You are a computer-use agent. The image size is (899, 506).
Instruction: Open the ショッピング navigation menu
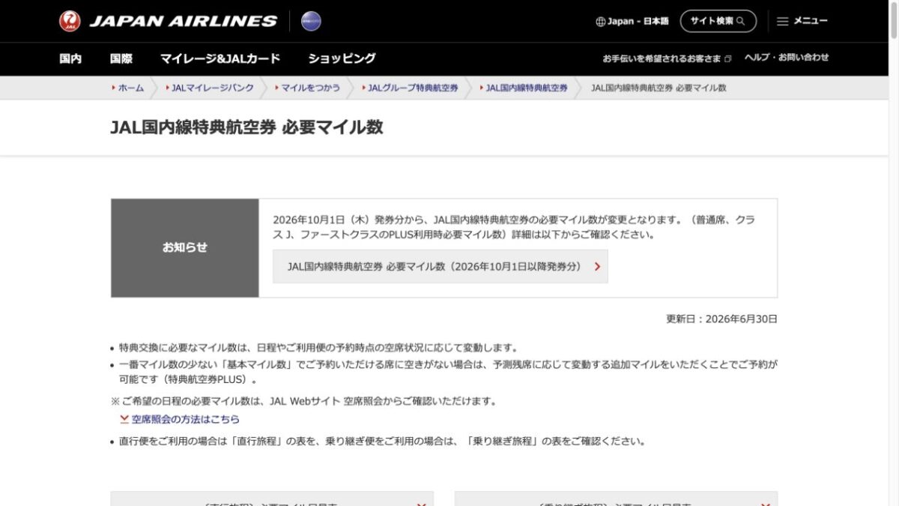click(342, 58)
